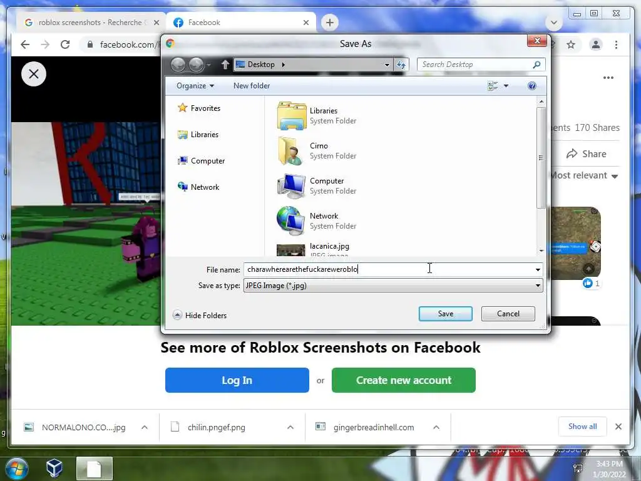Click the file list vertical scrollbar
Viewport: 641px width, 481px height.
pyautogui.click(x=541, y=157)
